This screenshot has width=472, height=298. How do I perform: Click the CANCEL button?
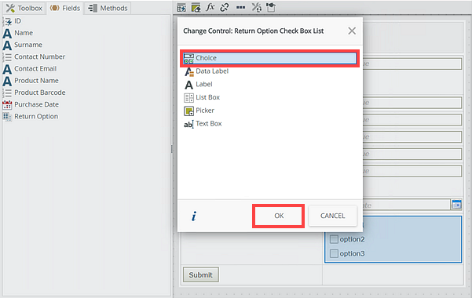(x=333, y=216)
